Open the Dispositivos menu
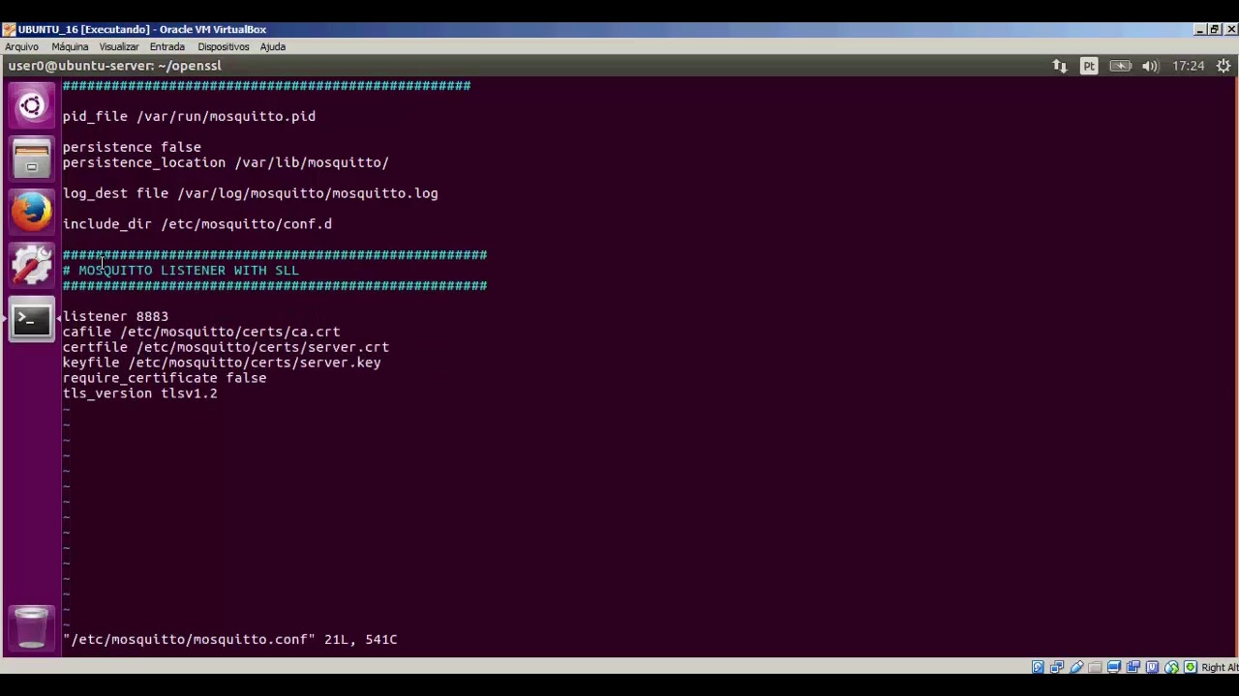 click(x=224, y=46)
